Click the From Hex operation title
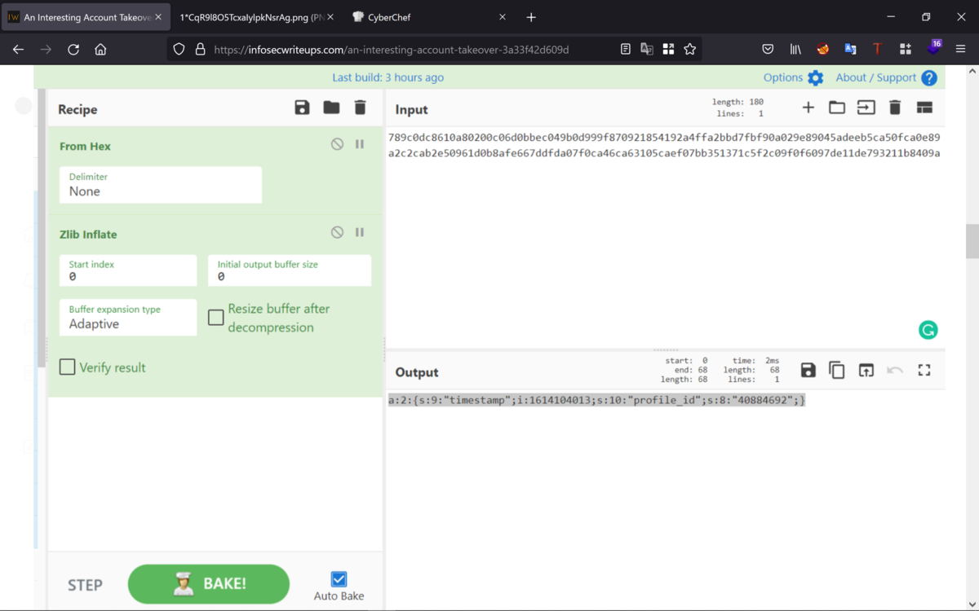The width and height of the screenshot is (979, 611). coord(85,146)
